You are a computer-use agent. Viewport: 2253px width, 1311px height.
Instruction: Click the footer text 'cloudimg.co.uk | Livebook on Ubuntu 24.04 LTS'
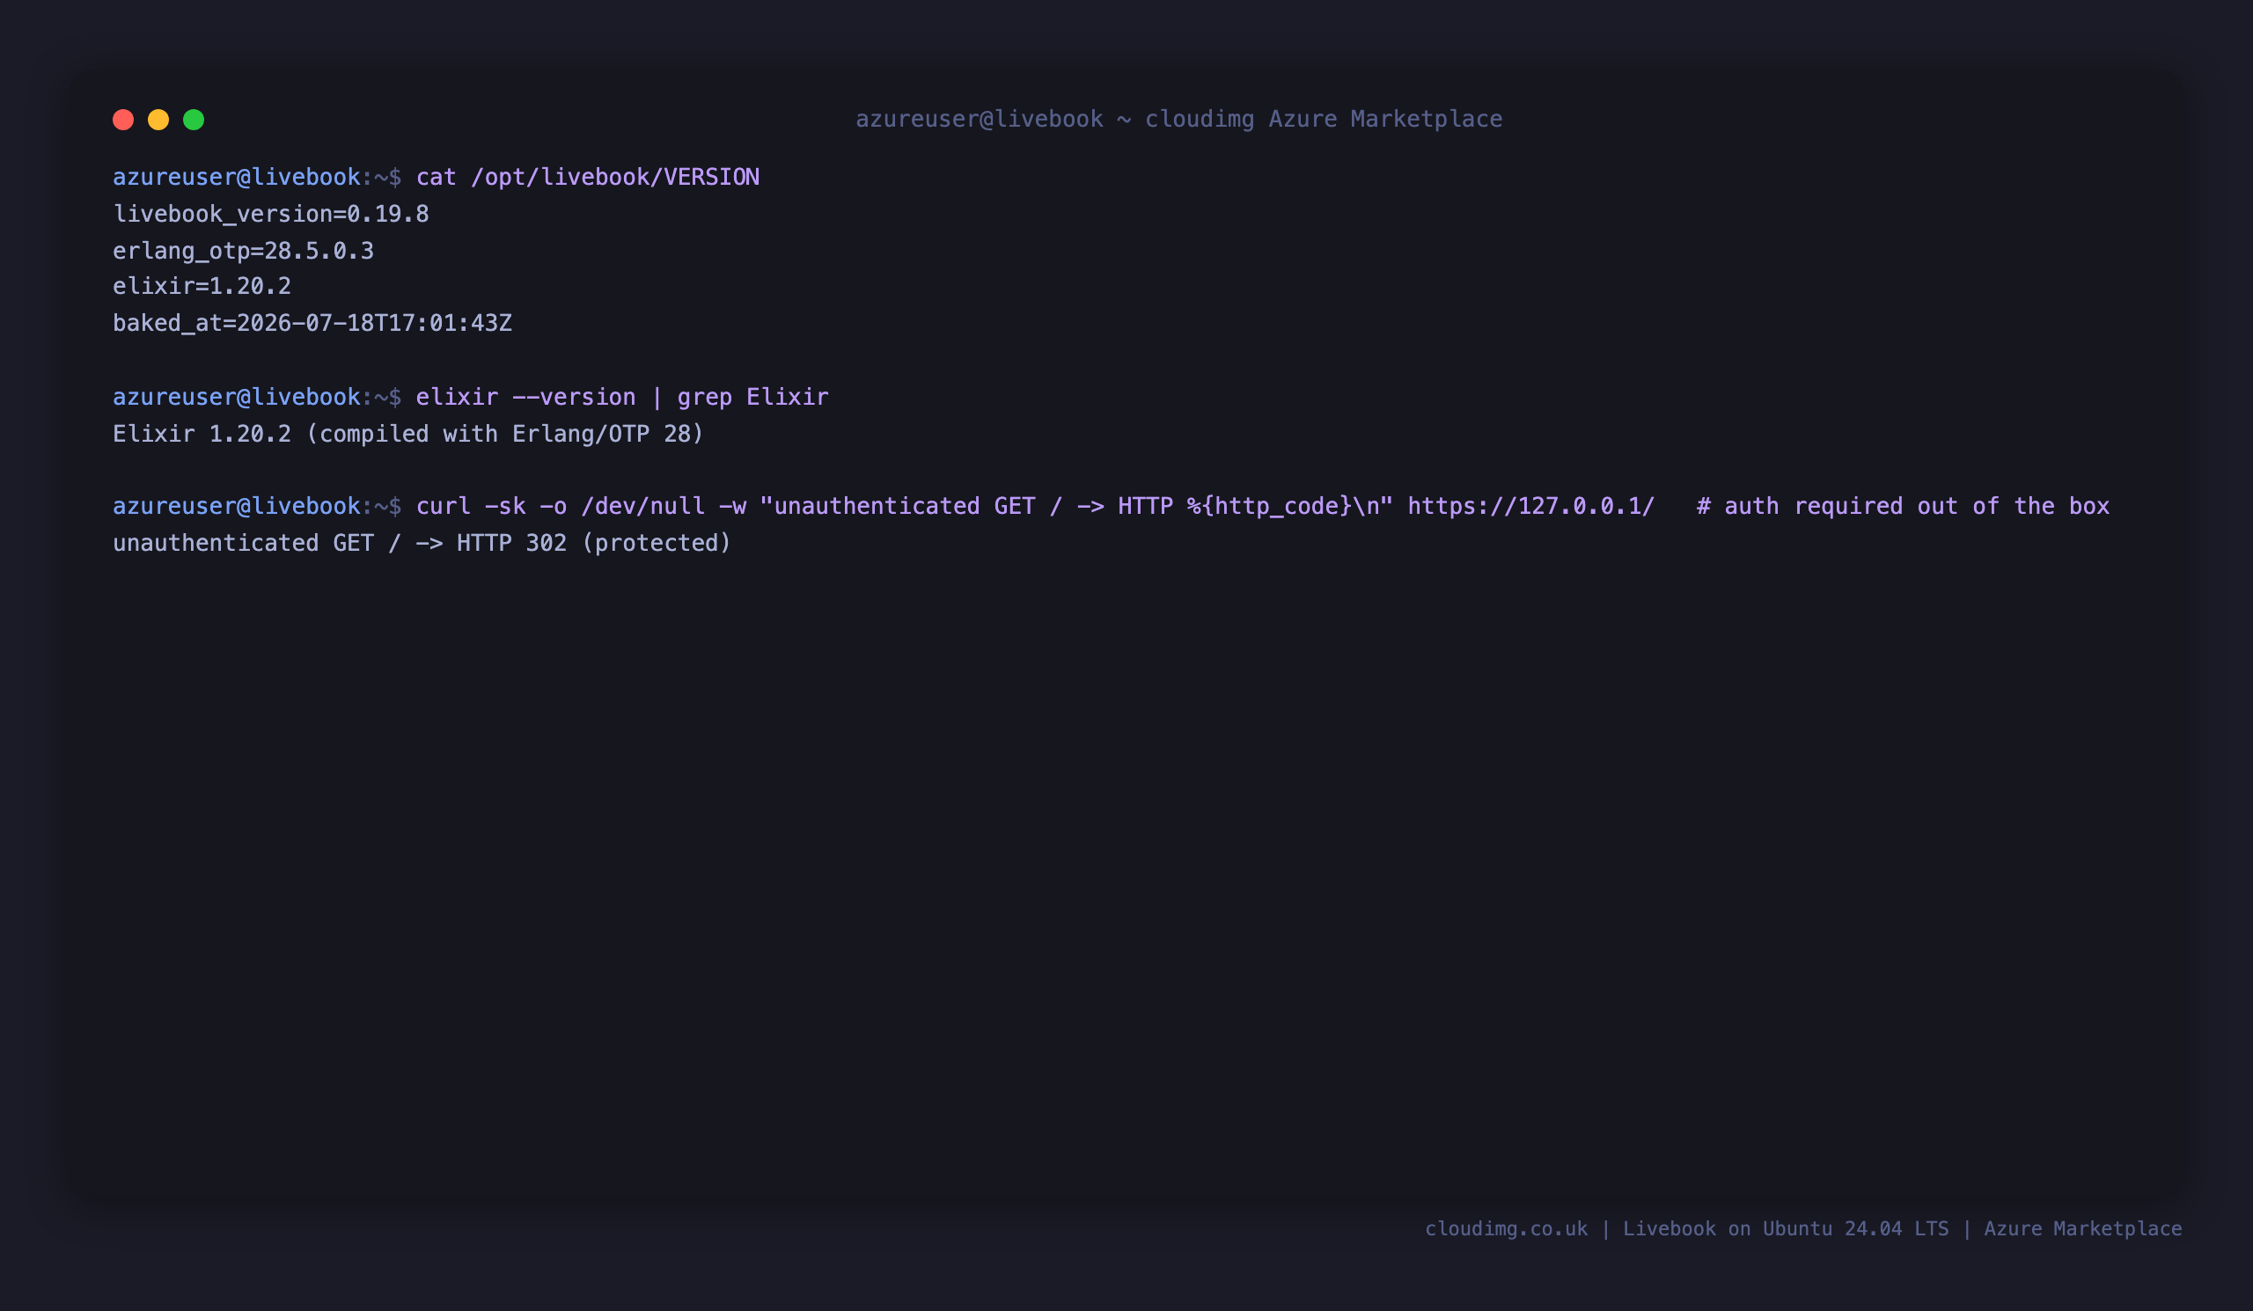[x=1686, y=1229]
